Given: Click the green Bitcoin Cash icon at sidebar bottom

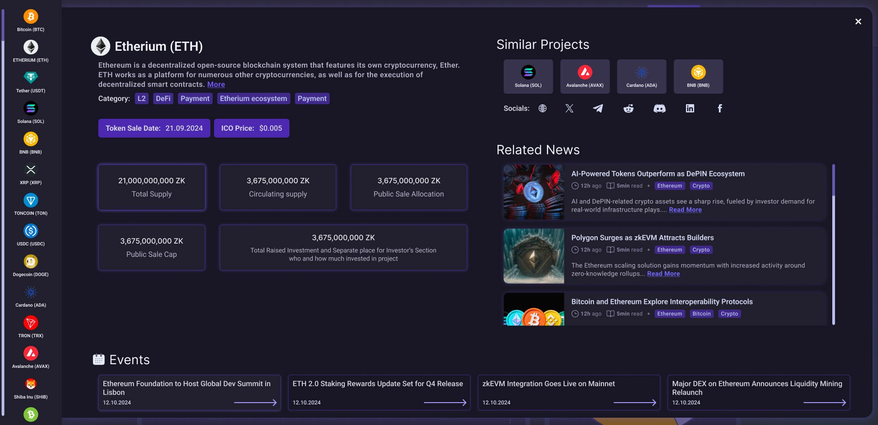Looking at the screenshot, I should (31, 415).
